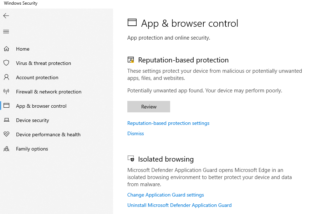311x214 pixels.
Task: Go to the Home section
Action: coord(22,49)
